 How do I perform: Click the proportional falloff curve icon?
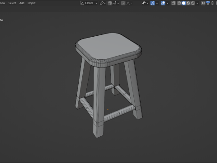[128, 3]
